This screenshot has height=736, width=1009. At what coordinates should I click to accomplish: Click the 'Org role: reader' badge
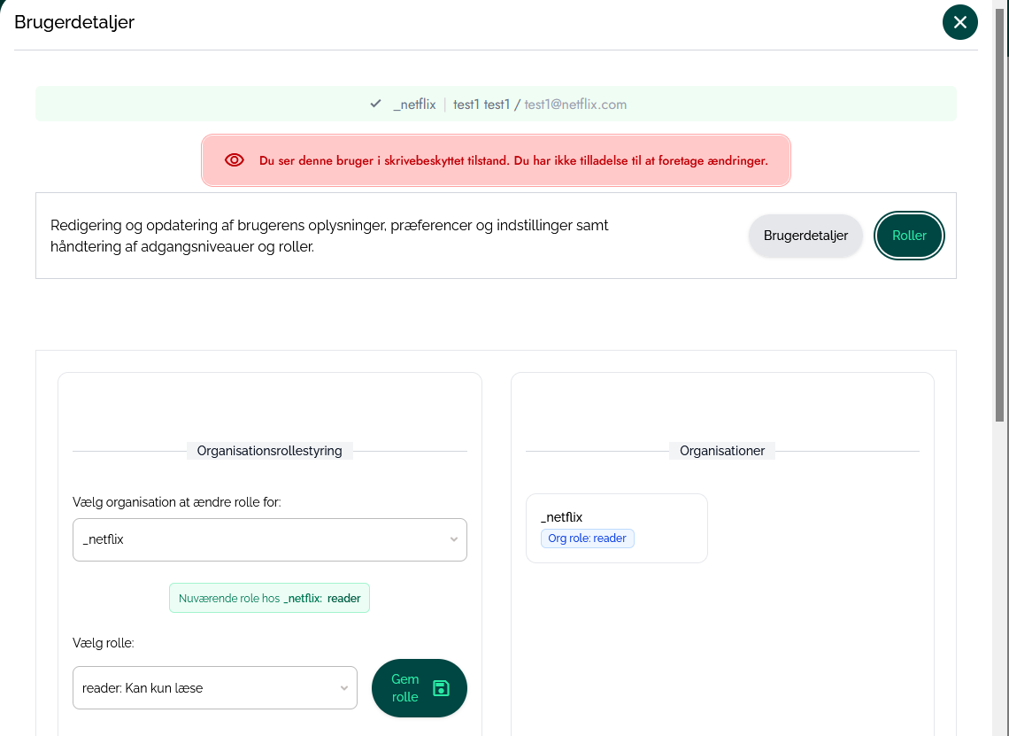tap(587, 538)
